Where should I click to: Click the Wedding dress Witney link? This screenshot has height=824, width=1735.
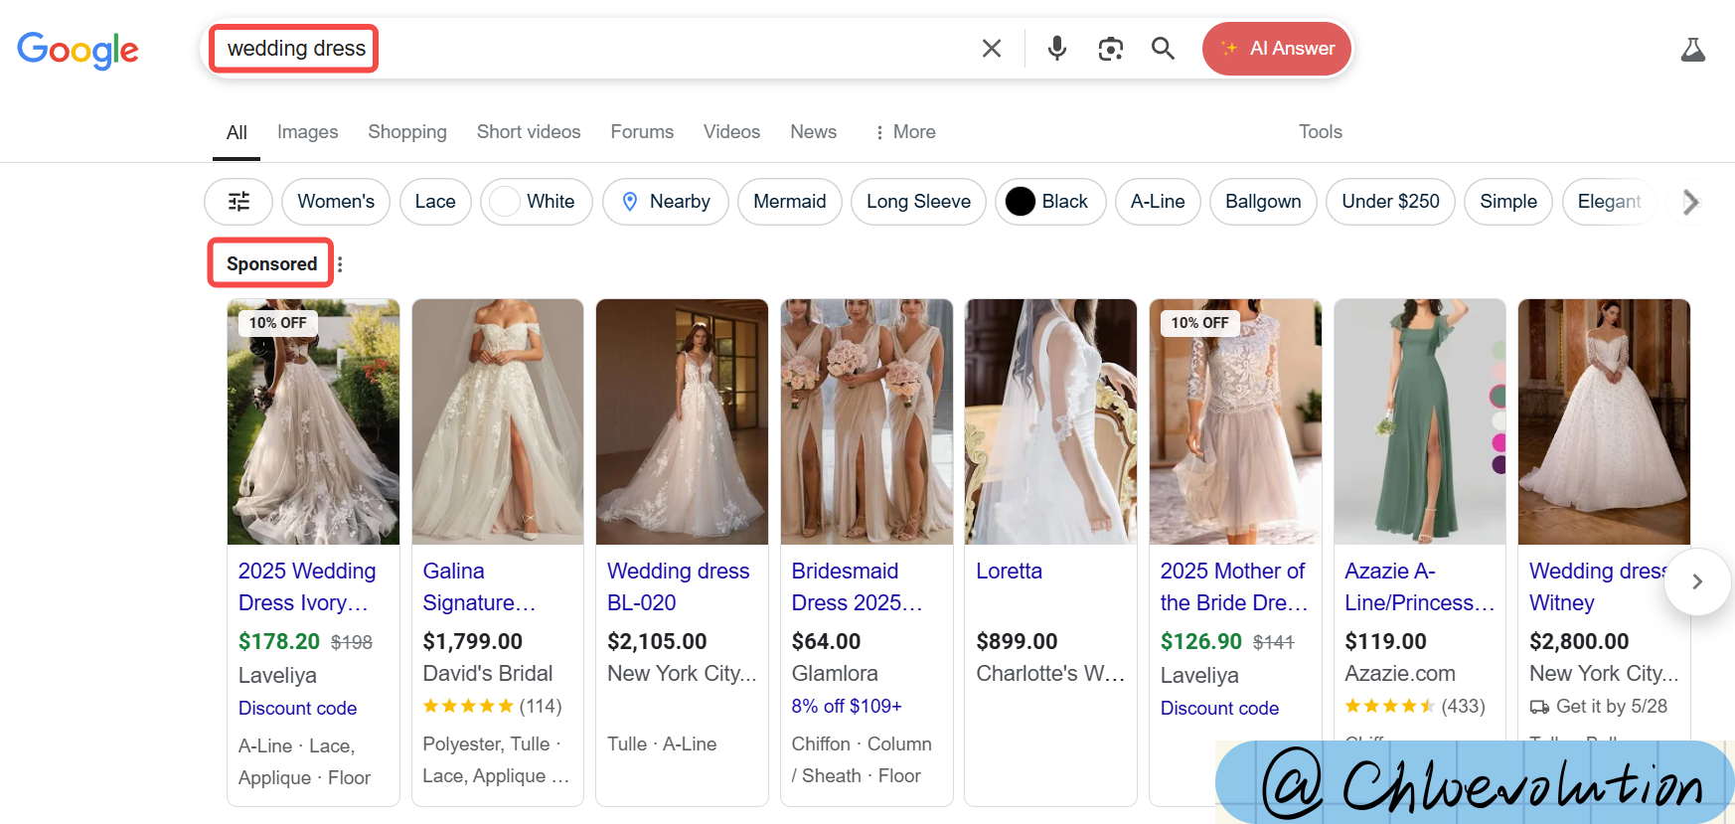pyautogui.click(x=1596, y=586)
